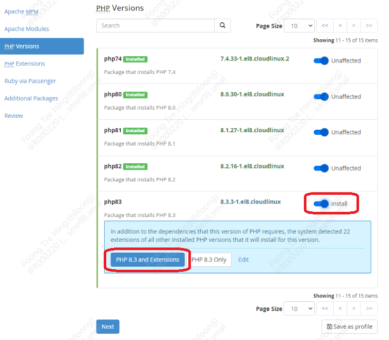Go to next page using top pagination
389x340 pixels.
coord(354,25)
